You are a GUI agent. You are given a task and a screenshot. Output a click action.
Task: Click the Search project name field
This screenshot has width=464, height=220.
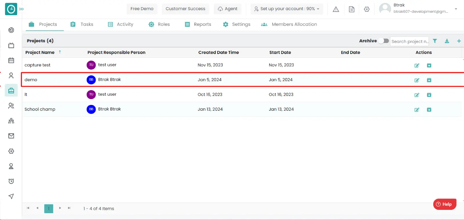409,41
